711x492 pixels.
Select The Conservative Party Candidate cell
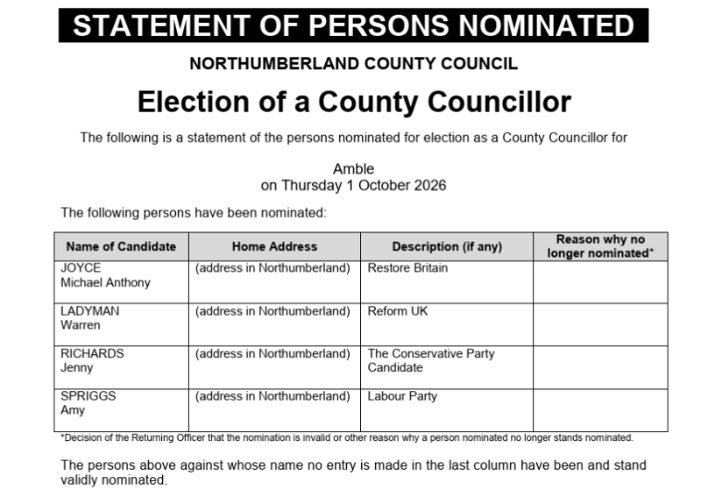[x=446, y=367]
